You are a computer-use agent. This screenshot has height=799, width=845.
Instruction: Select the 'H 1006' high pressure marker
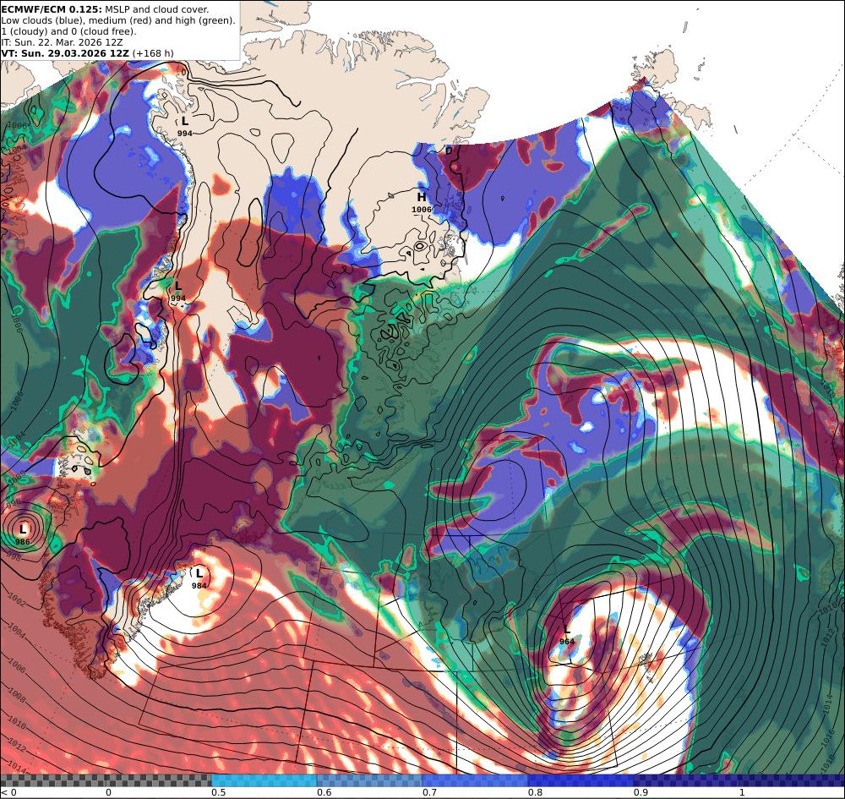(x=422, y=203)
